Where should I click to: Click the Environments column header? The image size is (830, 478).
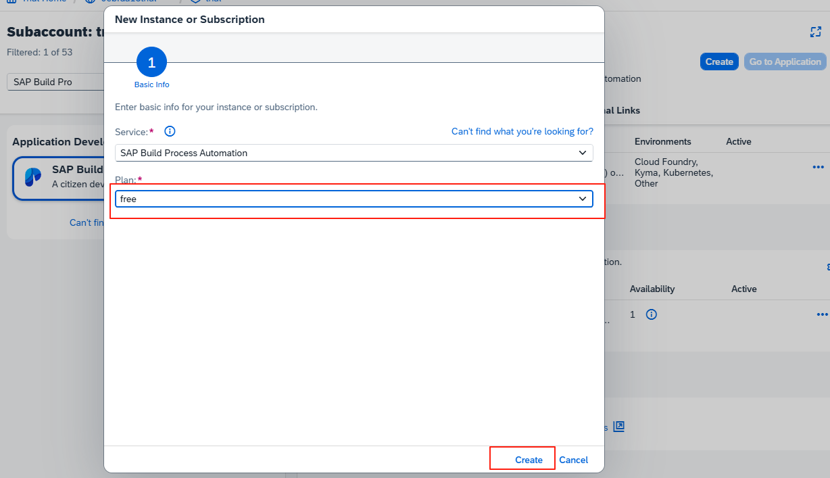(662, 141)
